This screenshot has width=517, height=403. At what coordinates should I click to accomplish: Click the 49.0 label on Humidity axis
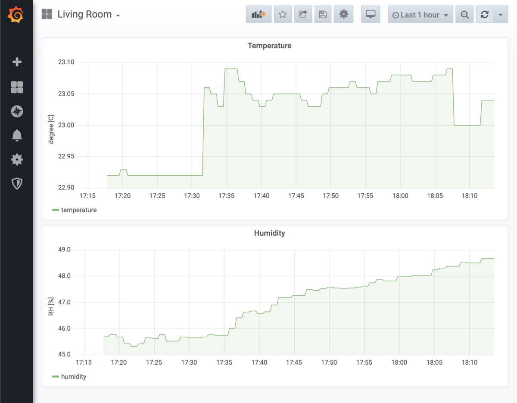coord(63,250)
